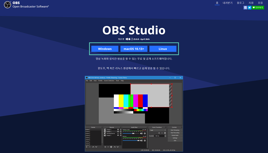This screenshot has height=153, width=268.
Task: Remove source with Sources minus icon
Action: pos(108,147)
